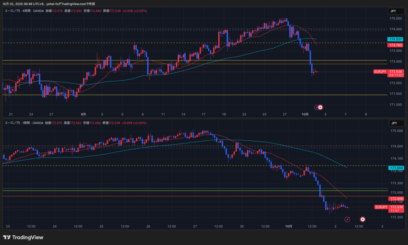This screenshot has height=245, width=408.
Task: Click the 10月 label on 1-hour time axis
Action: (289, 226)
